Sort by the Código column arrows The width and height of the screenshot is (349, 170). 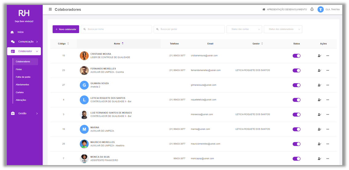(x=68, y=44)
